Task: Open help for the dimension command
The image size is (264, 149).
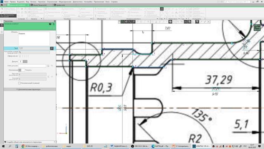Action: click(x=50, y=24)
